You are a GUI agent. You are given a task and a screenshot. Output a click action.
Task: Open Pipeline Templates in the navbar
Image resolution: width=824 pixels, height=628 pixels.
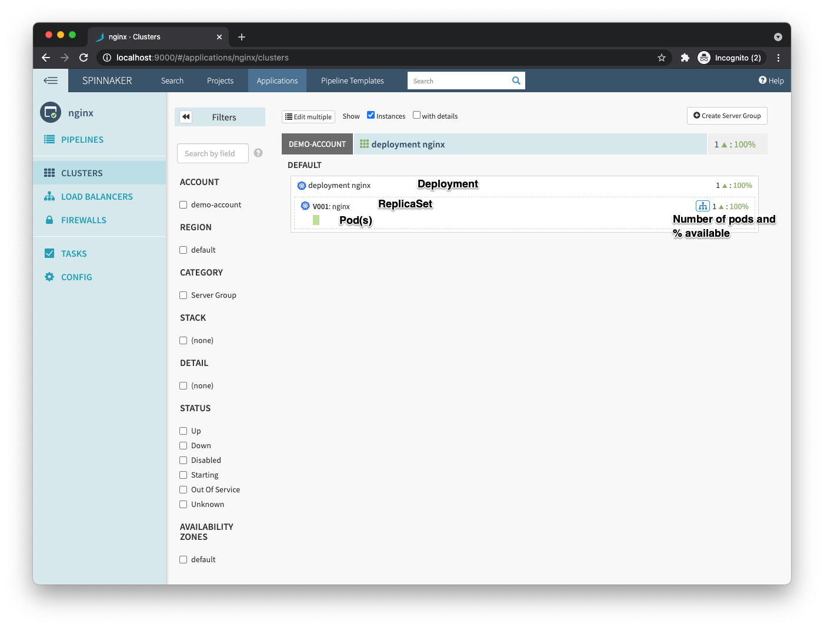click(x=352, y=80)
